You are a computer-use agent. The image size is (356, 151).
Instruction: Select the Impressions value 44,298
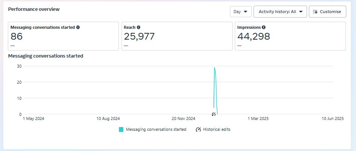pyautogui.click(x=254, y=37)
